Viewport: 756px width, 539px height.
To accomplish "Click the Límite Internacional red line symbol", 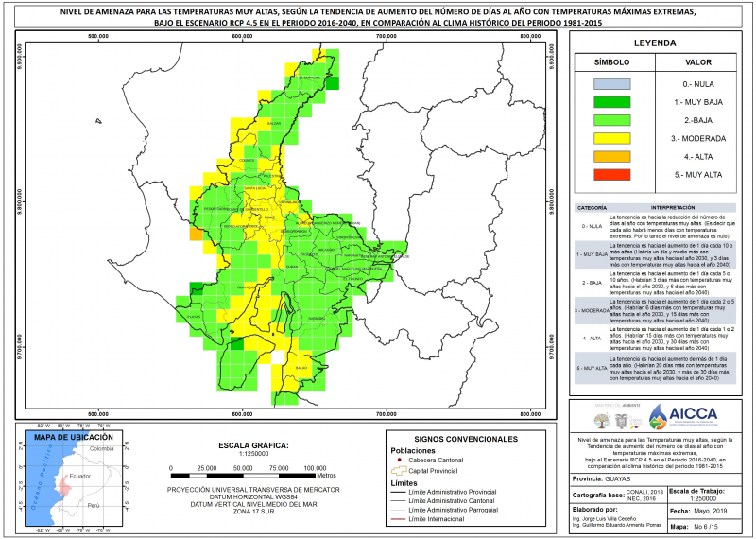I will pos(396,519).
